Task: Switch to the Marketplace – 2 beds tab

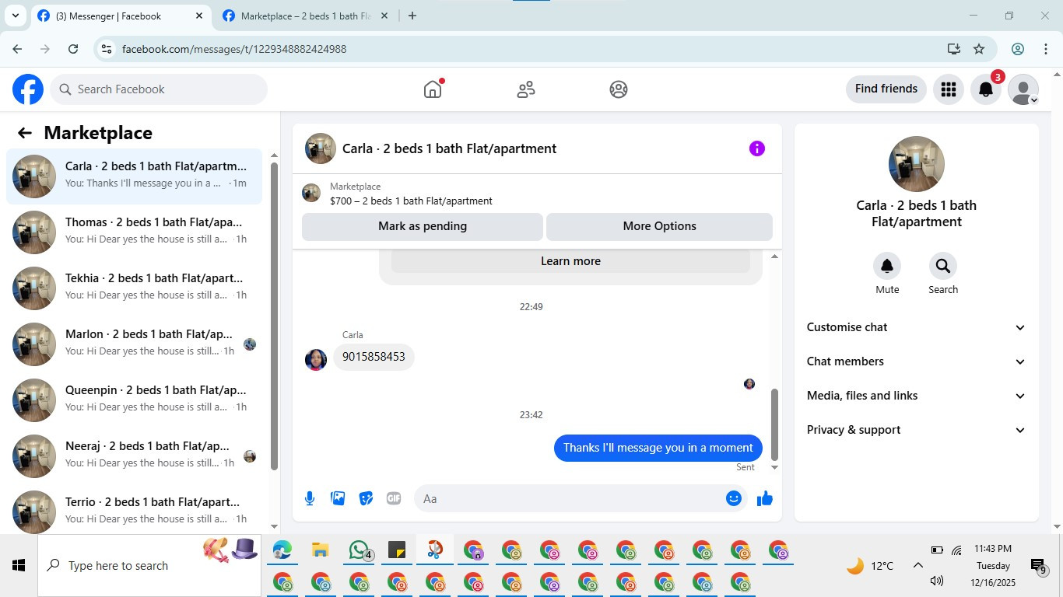Action: (x=305, y=16)
